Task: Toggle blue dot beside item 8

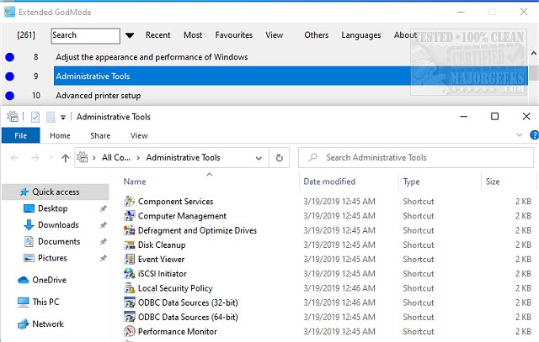Action: [9, 57]
